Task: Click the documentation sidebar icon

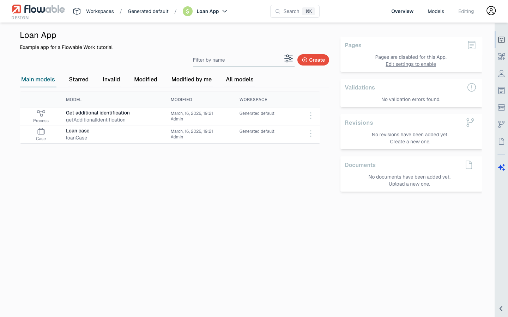Action: [501, 91]
